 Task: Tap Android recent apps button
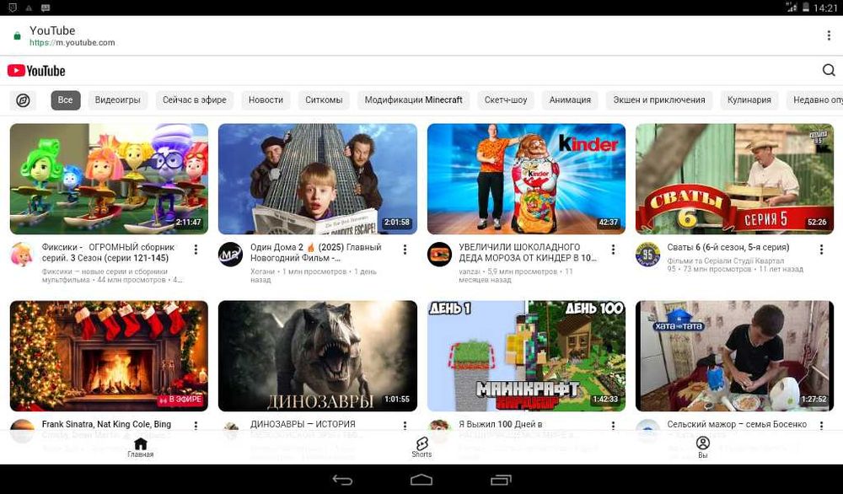point(501,480)
